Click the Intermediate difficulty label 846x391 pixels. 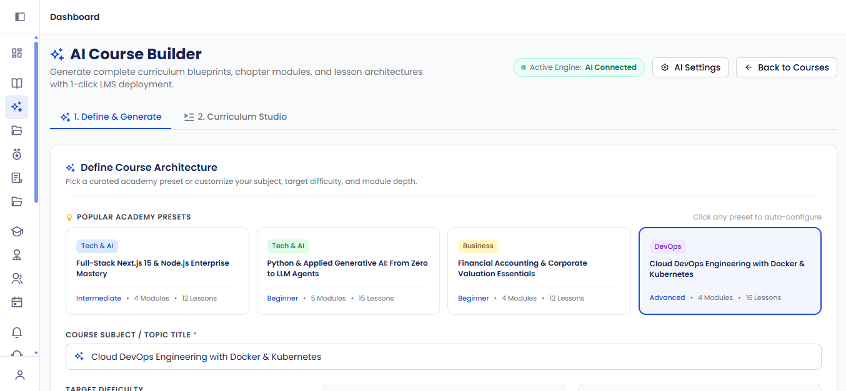coord(99,298)
